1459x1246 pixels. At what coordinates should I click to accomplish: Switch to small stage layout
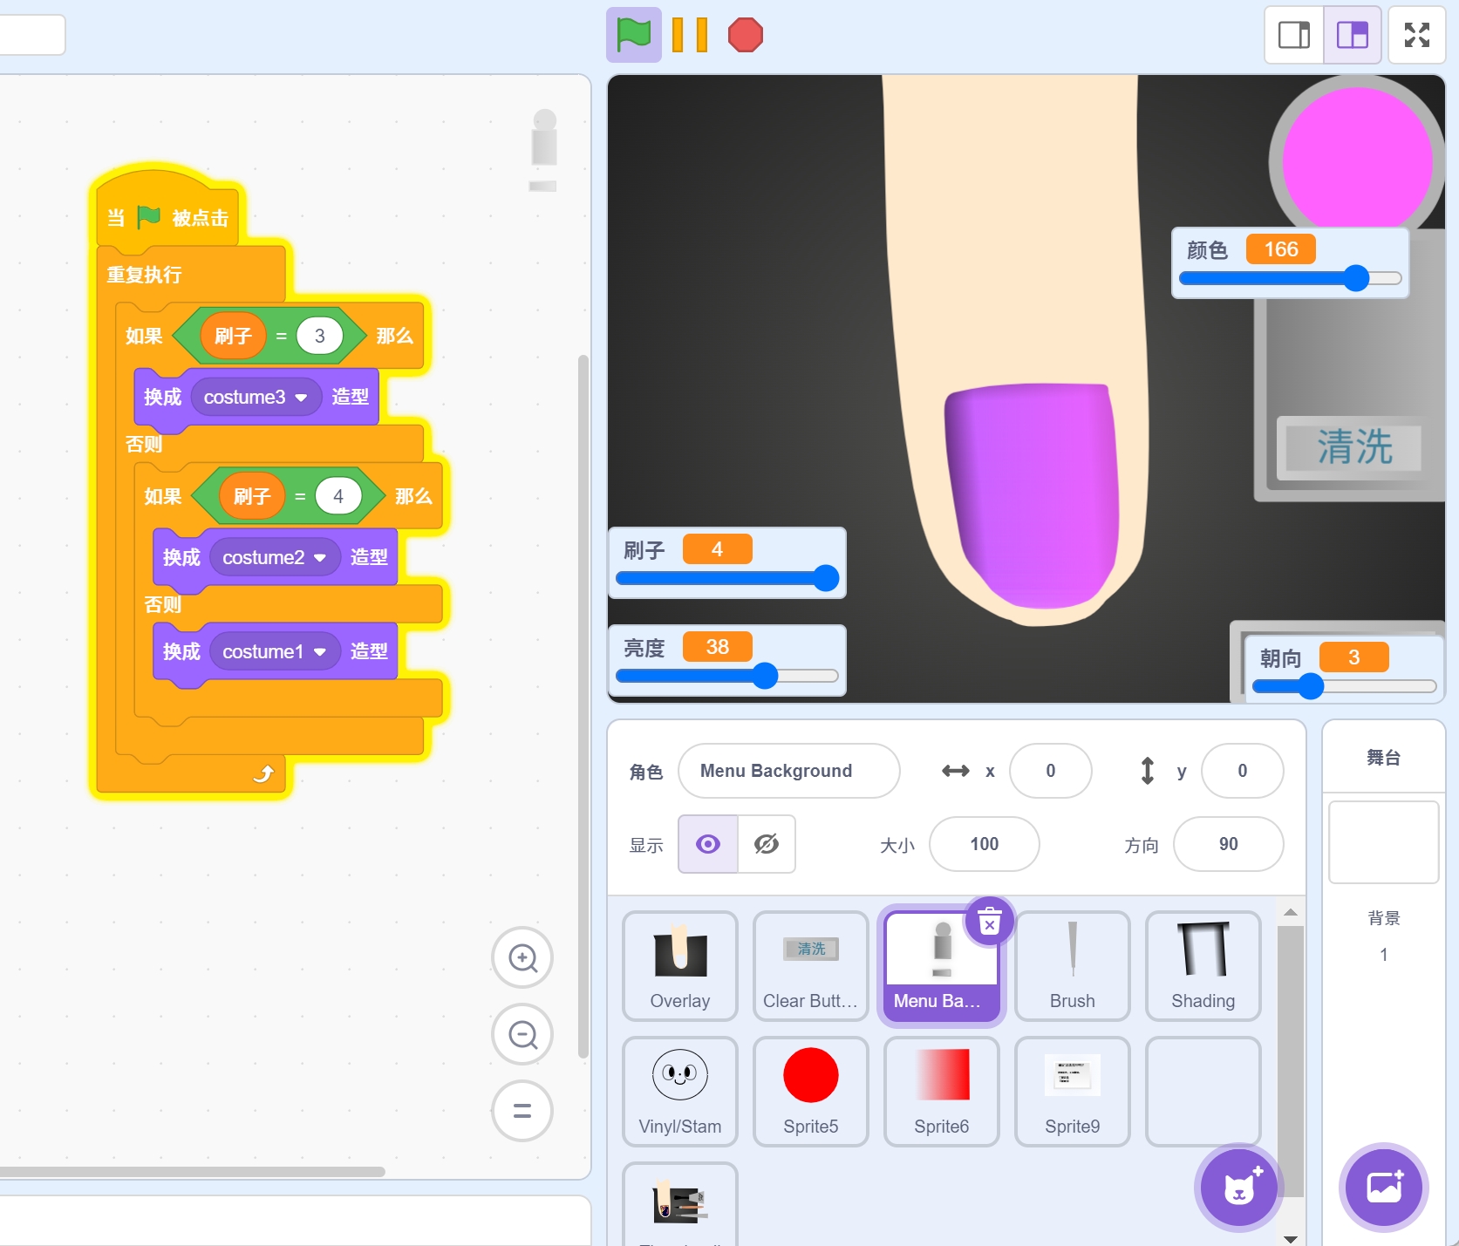pyautogui.click(x=1294, y=36)
